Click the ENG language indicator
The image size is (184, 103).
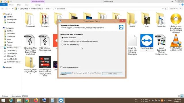pyautogui.click(x=170, y=100)
